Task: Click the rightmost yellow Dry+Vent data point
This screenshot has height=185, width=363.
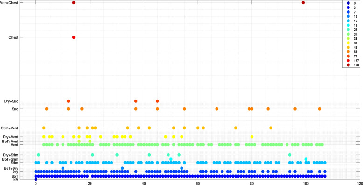Action: 252,137
